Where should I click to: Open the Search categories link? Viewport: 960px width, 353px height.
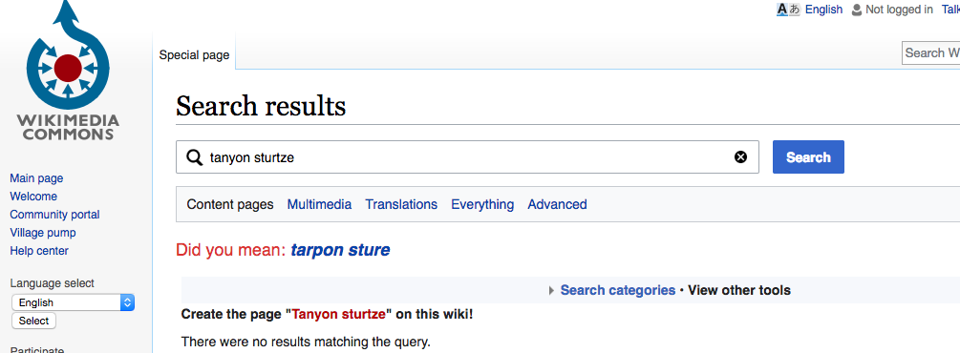[x=618, y=291]
